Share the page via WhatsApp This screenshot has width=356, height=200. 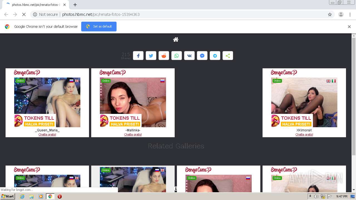pos(177,56)
